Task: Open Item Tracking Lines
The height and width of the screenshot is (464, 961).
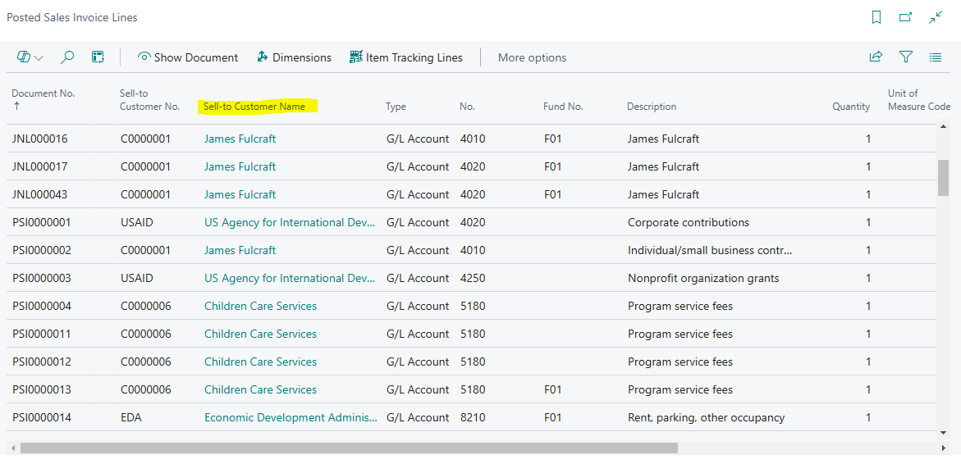Action: tap(405, 57)
